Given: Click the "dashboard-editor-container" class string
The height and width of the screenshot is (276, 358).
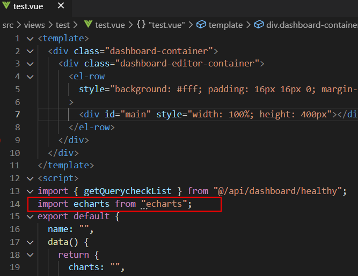Looking at the screenshot, I should click(187, 63).
